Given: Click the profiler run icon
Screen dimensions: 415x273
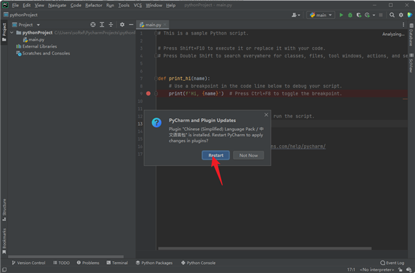Looking at the screenshot, I should pyautogui.click(x=367, y=15).
